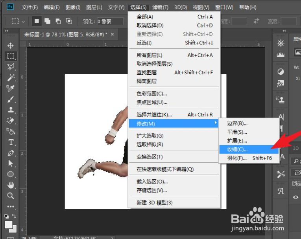This screenshot has width=301, height=239.
Task: Open the Edit Toolbar three-dots button
Action: coord(10,207)
